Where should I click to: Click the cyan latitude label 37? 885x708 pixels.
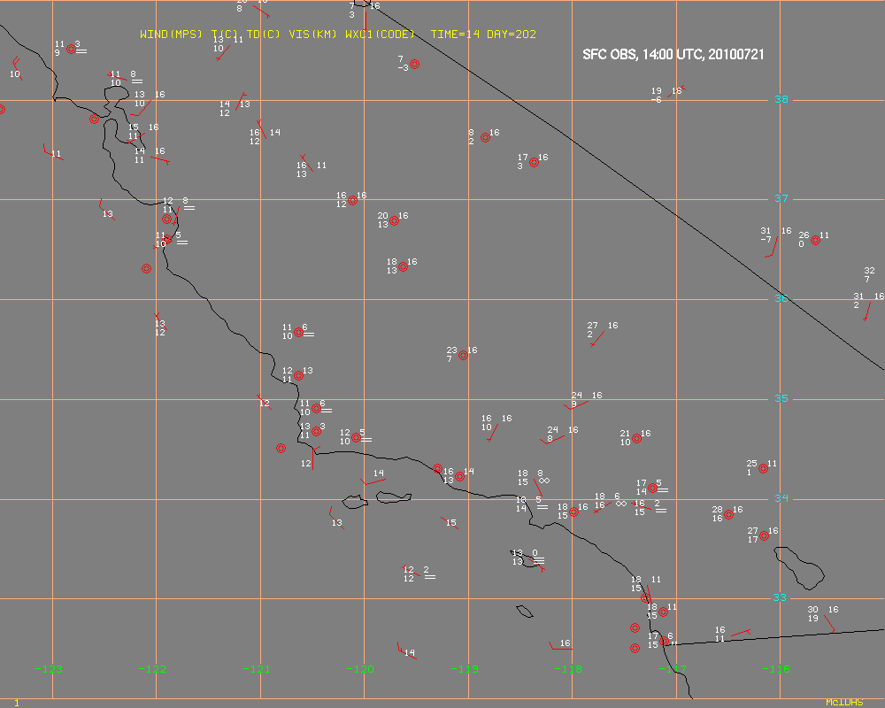(781, 198)
